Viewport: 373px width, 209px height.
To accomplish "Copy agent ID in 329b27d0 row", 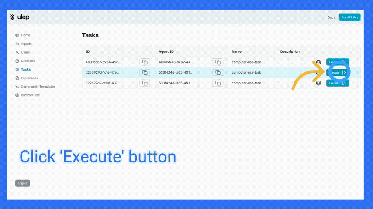I will (218, 83).
